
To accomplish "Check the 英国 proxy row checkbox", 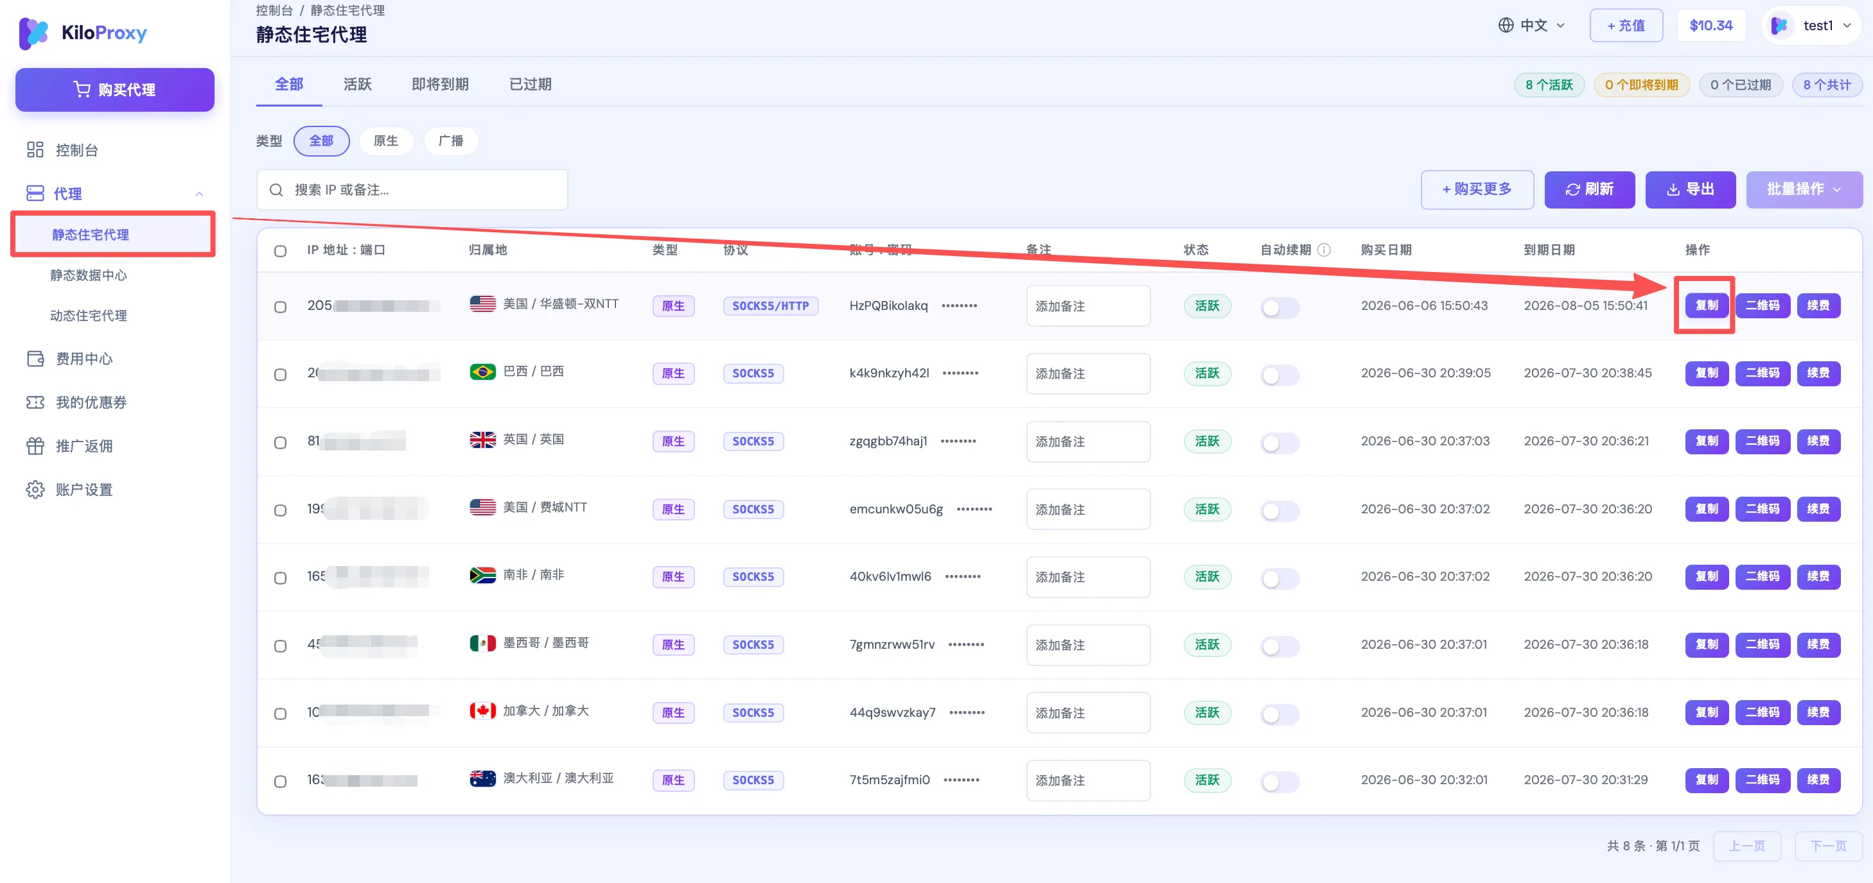I will pos(280,443).
